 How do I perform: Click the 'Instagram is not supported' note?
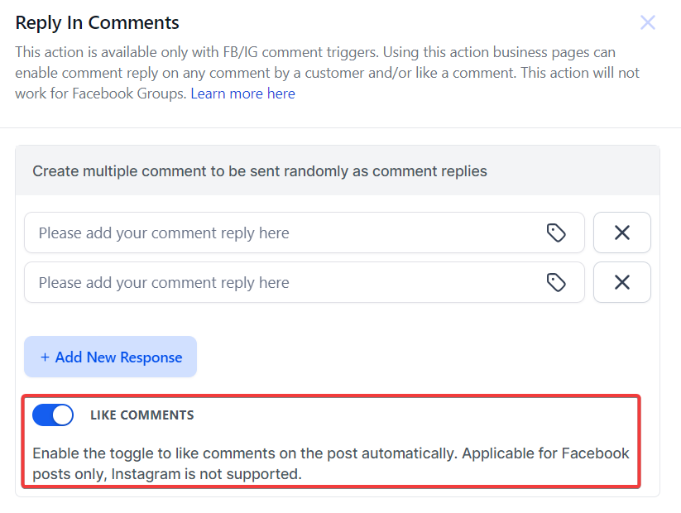click(x=207, y=474)
